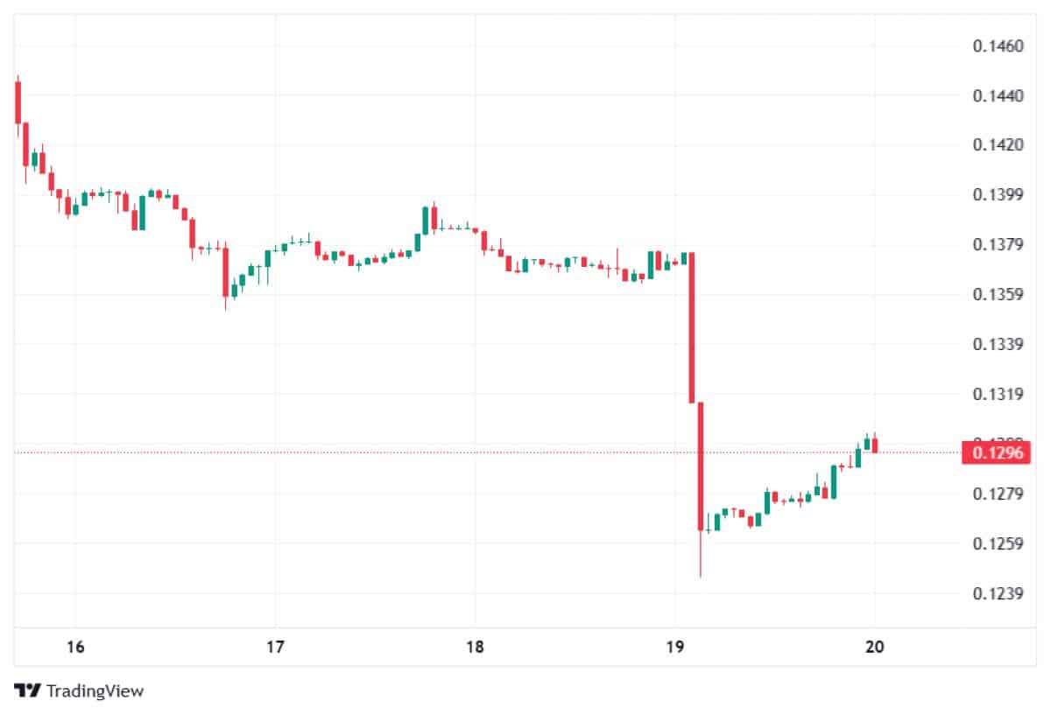Select the last red candle at date 20

click(874, 445)
